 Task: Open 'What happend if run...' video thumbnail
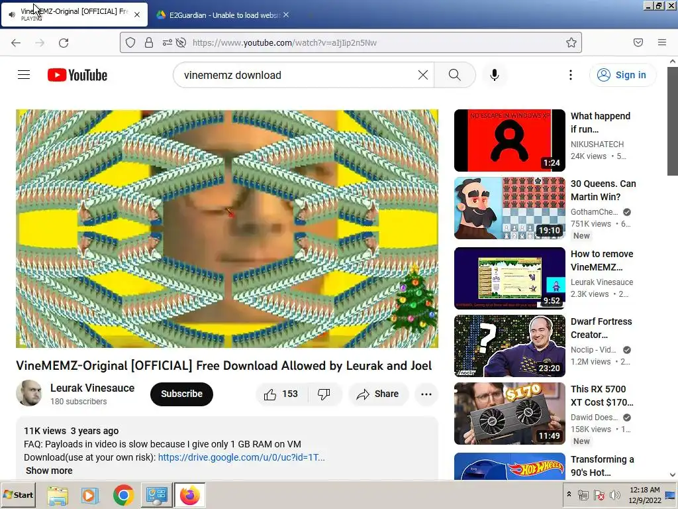click(x=509, y=141)
